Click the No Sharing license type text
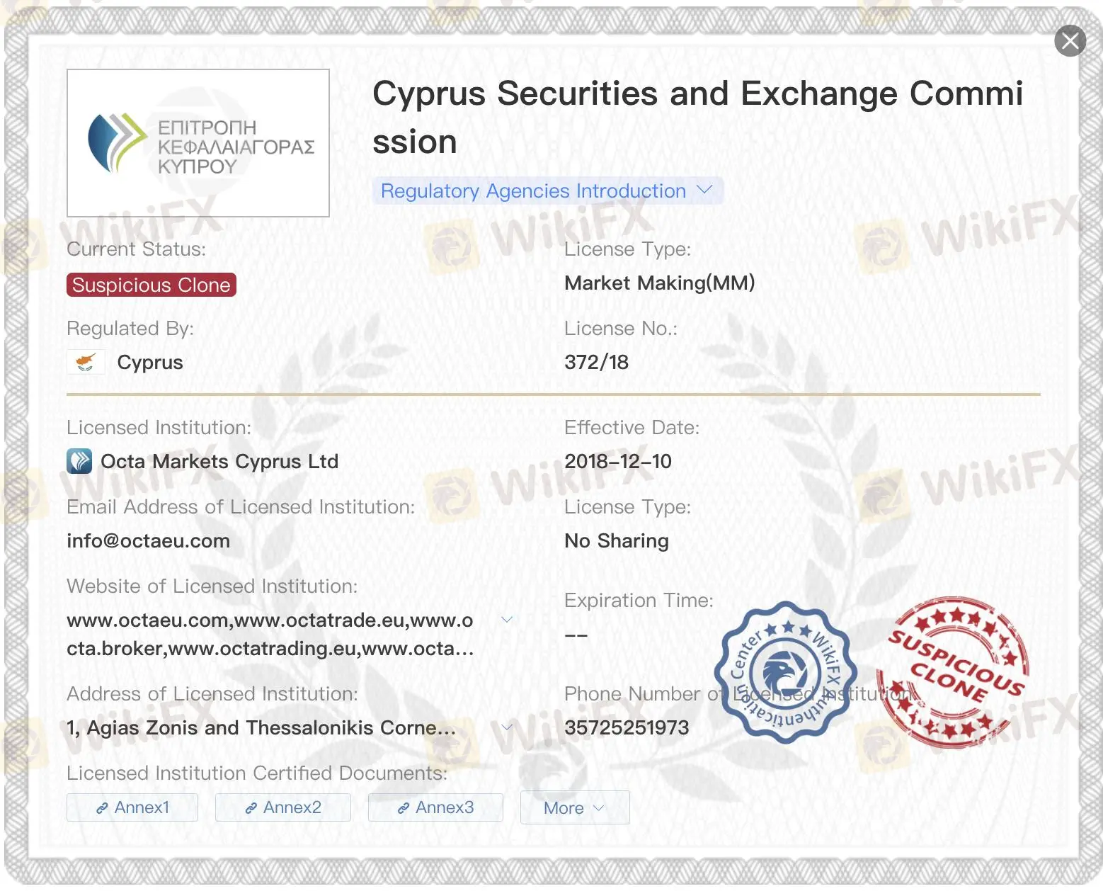Screen dimensions: 1103x891 pos(616,540)
